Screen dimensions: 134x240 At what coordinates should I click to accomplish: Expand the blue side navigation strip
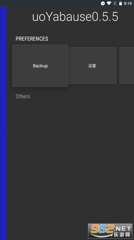[3, 123]
